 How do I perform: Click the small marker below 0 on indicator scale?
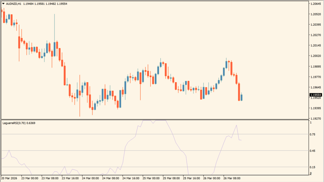(311, 174)
